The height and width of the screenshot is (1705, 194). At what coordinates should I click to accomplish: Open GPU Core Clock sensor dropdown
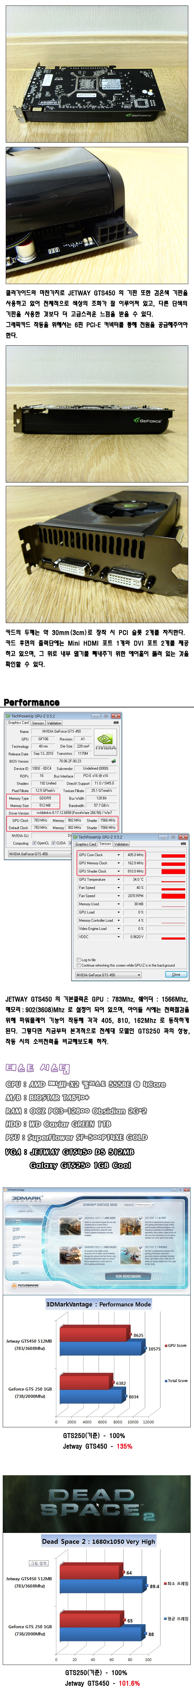(119, 855)
